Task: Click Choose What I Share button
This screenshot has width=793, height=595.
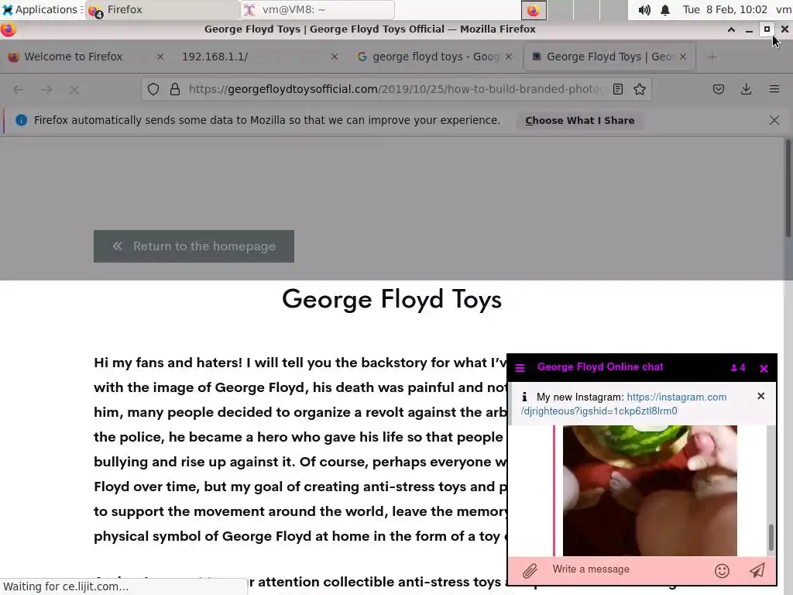Action: 579,120
